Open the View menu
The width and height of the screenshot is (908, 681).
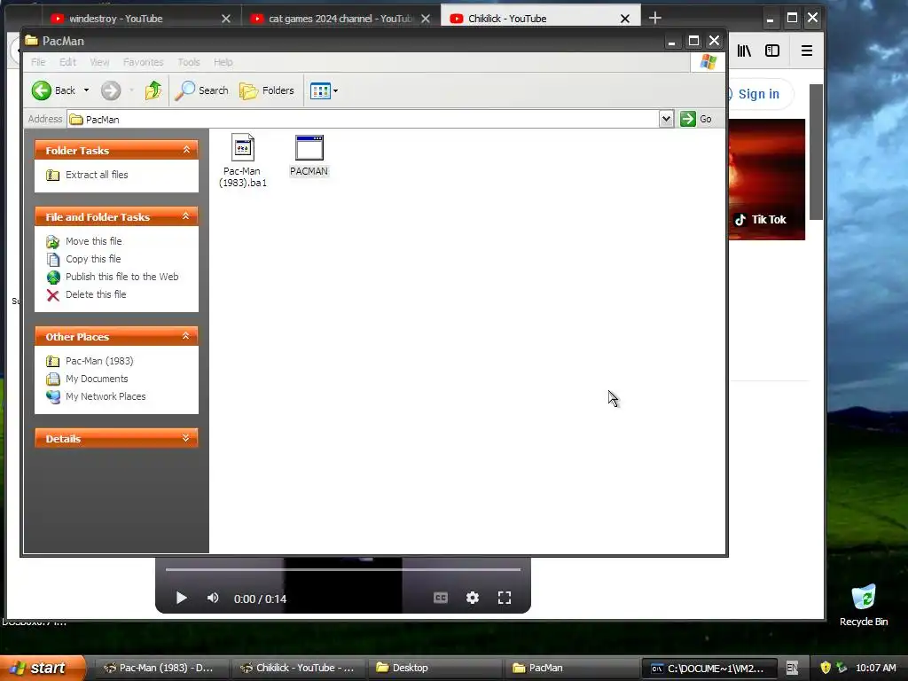(x=99, y=62)
